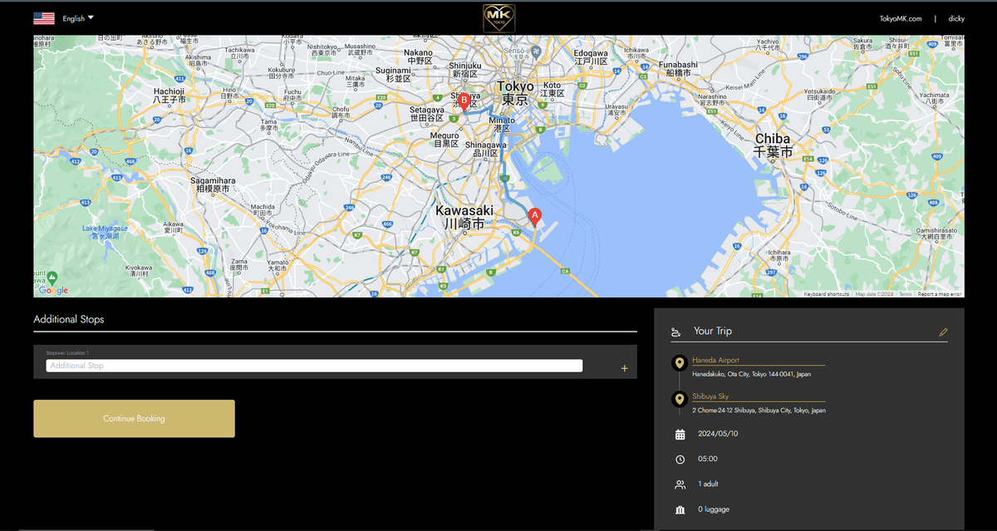Open the English language dropdown

point(78,18)
